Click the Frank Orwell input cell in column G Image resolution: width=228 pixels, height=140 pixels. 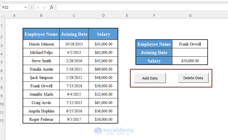[190, 44]
